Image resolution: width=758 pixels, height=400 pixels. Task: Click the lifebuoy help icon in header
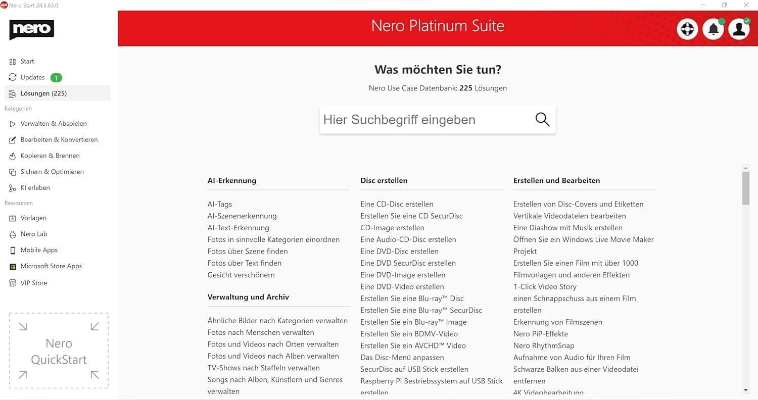point(687,29)
